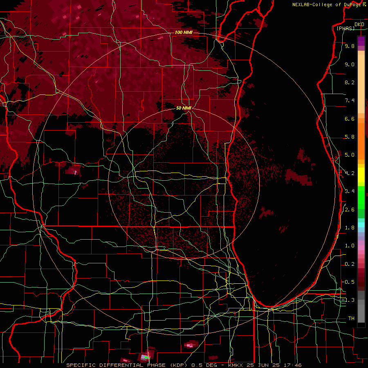Click the 8.2 scale value
The height and width of the screenshot is (368, 368).
pos(350,82)
